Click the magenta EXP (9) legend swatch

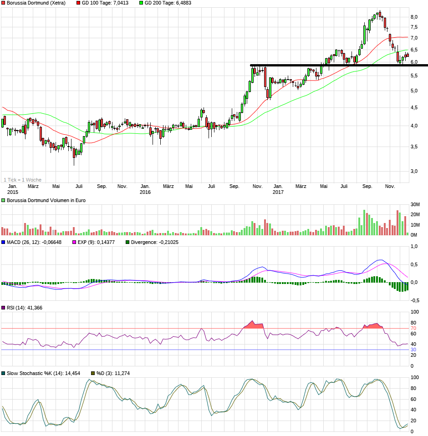[74, 243]
